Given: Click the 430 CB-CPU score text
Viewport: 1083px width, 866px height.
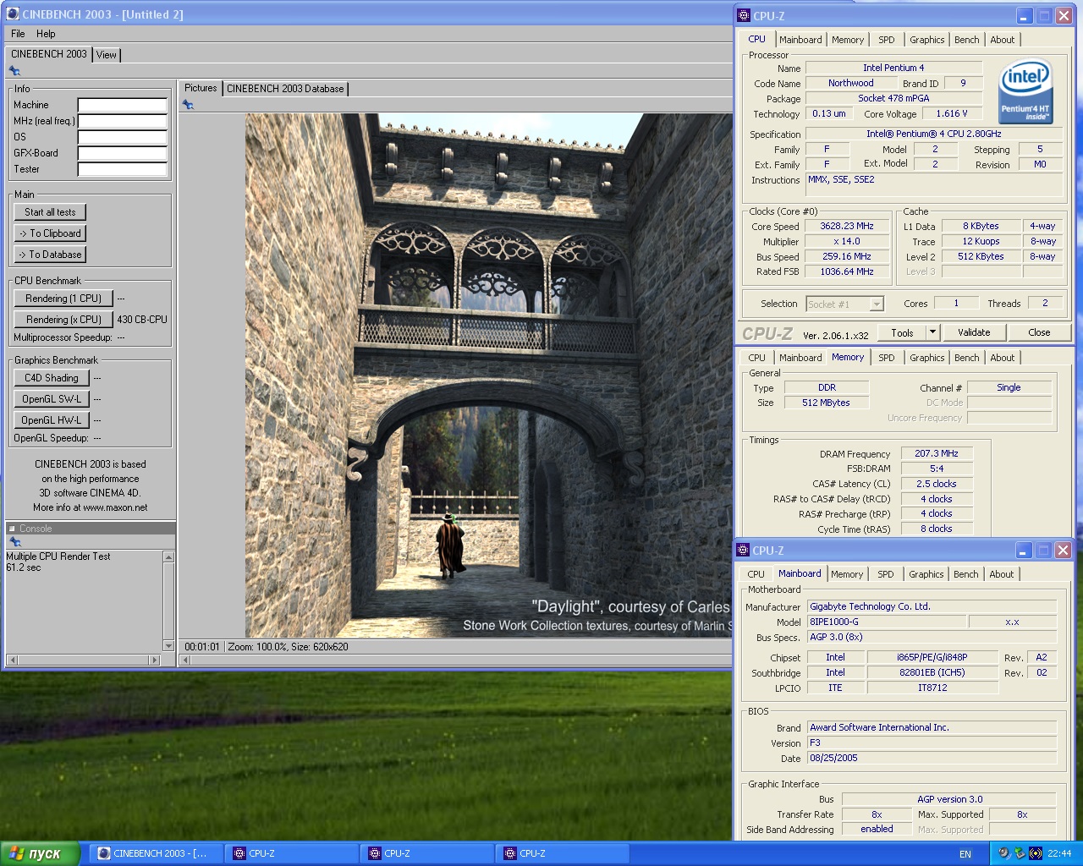Looking at the screenshot, I should tap(142, 320).
